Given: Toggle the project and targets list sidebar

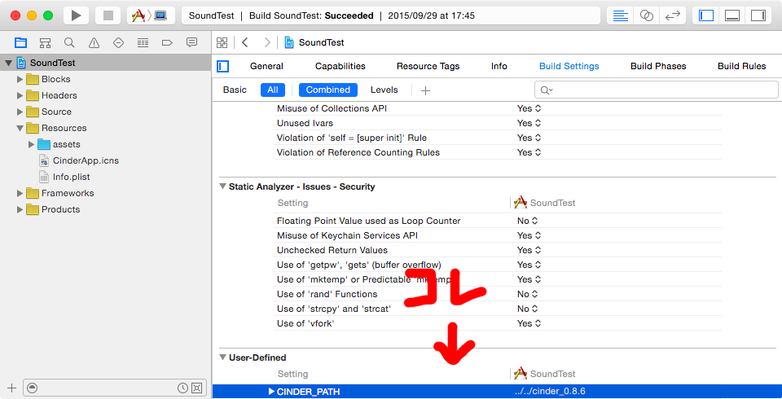Looking at the screenshot, I should click(x=223, y=66).
